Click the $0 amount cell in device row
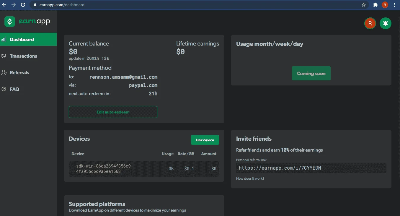Screen dimensions: 400x216 (x=214, y=168)
